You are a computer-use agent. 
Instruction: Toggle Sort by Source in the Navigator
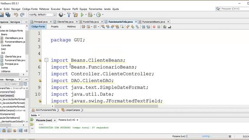pos(26,131)
